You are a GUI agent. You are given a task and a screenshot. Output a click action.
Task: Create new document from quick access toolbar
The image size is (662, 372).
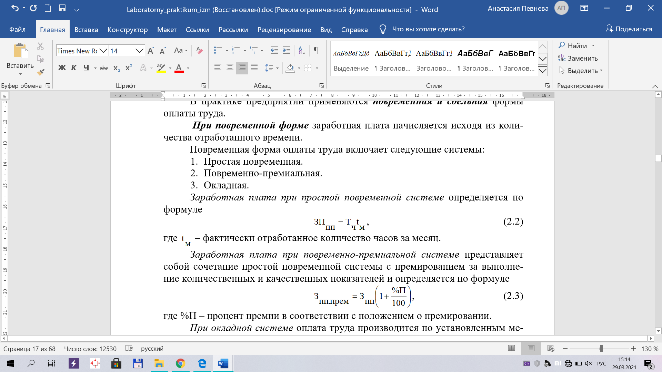pyautogui.click(x=48, y=8)
